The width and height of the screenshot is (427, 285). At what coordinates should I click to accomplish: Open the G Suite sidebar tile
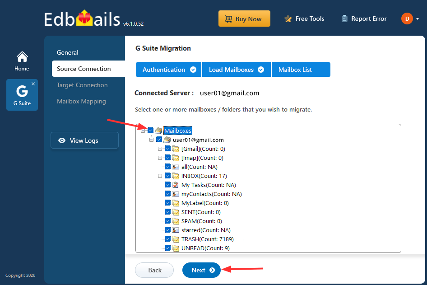[22, 95]
